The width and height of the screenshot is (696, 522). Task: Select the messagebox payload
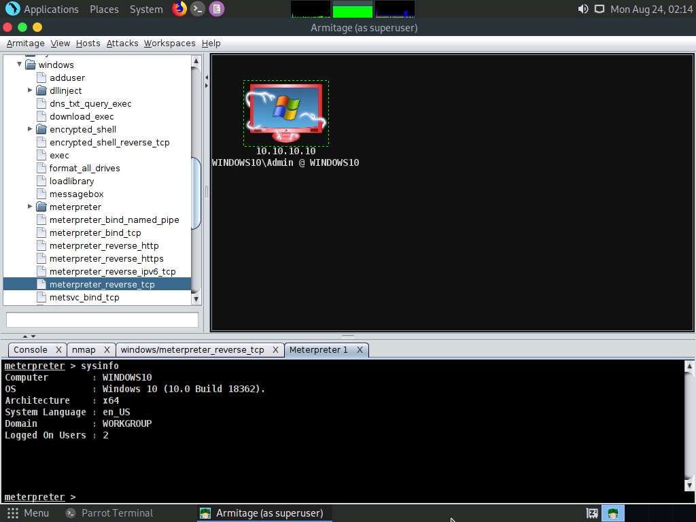coord(76,194)
